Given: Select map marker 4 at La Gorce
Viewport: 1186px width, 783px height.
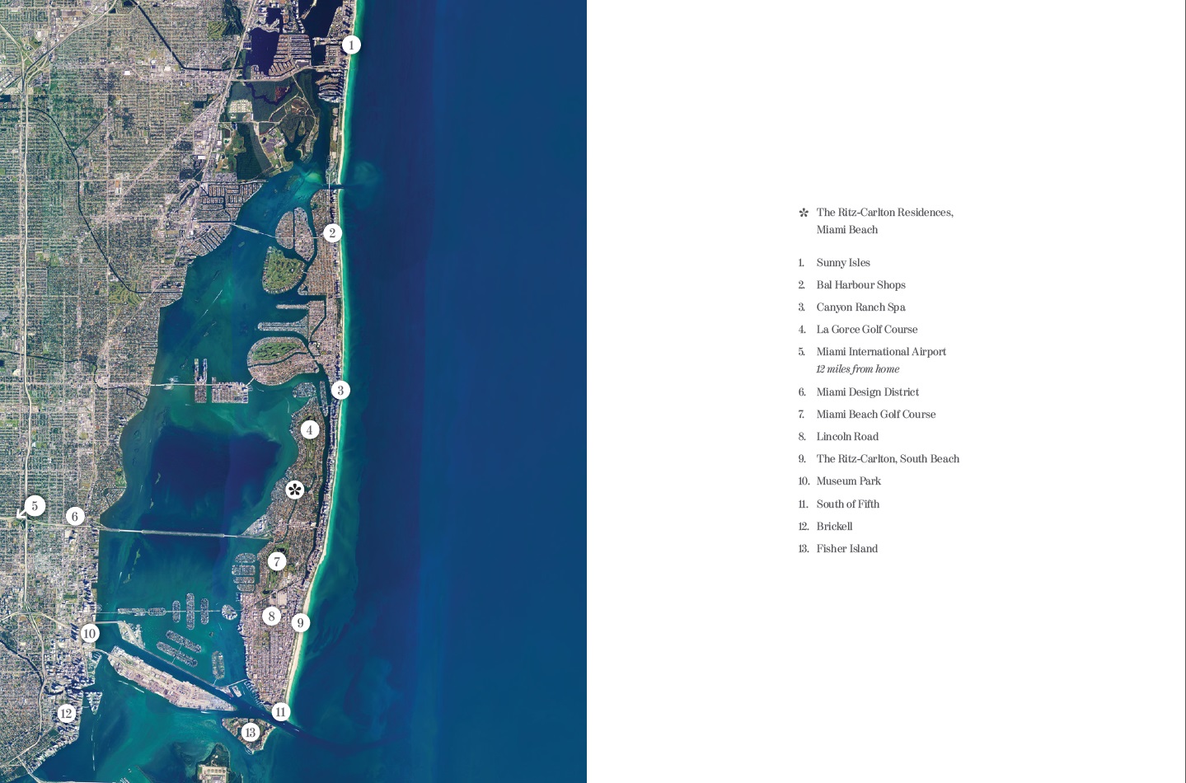Looking at the screenshot, I should (310, 429).
